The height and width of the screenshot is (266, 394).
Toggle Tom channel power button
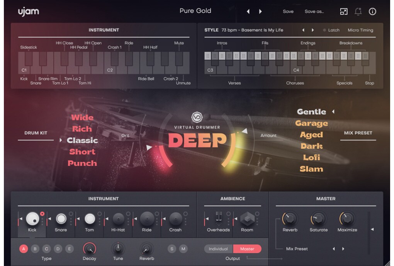click(100, 214)
